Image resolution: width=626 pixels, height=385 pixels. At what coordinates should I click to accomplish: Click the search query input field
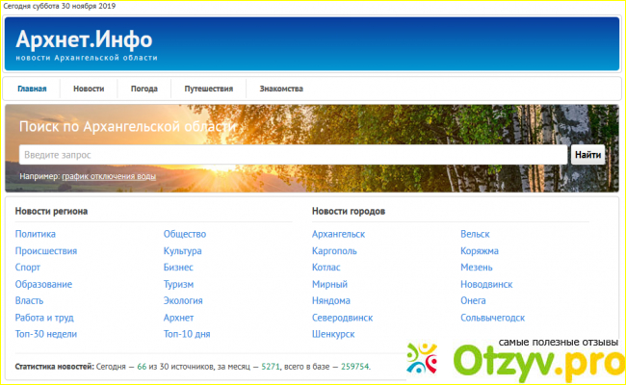[292, 155]
